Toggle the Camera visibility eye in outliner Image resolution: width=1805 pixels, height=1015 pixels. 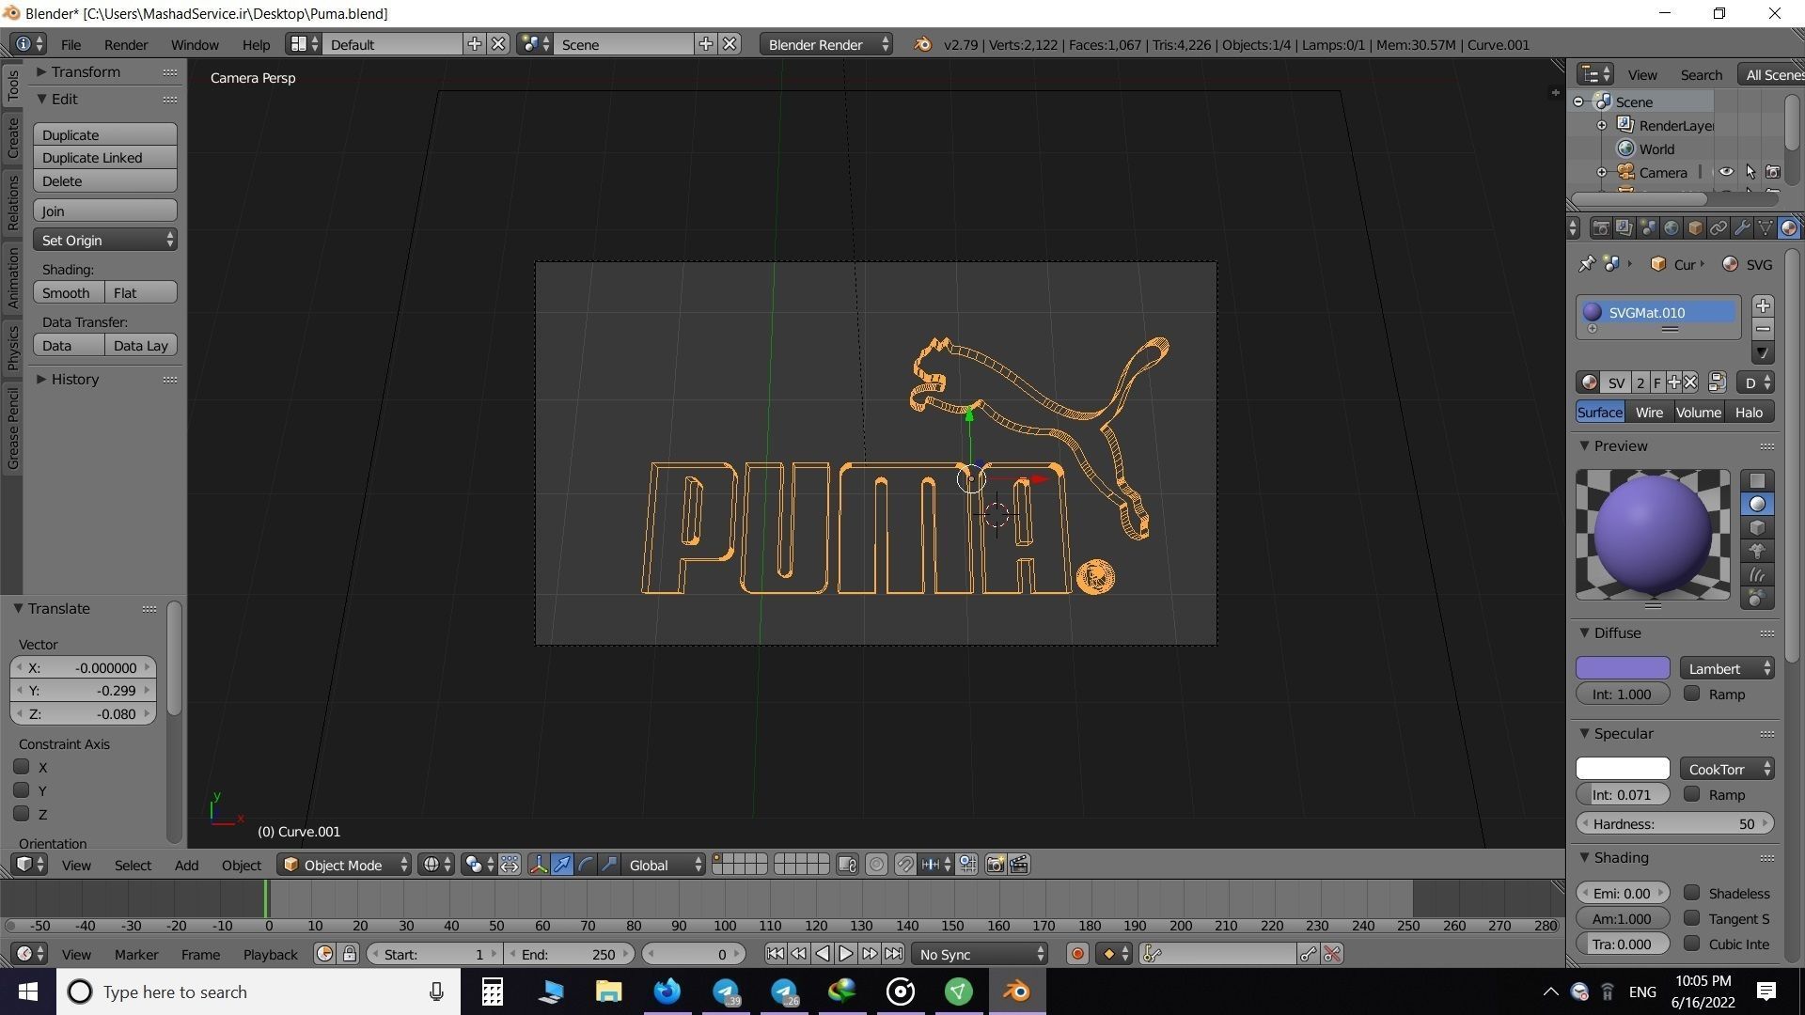[x=1727, y=172]
